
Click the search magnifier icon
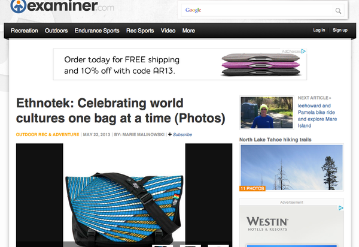point(338,11)
